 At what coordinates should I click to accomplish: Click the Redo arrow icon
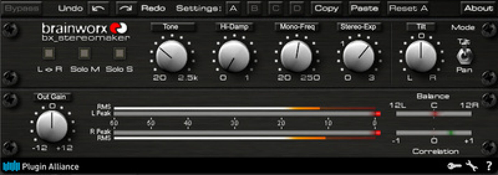point(126,8)
